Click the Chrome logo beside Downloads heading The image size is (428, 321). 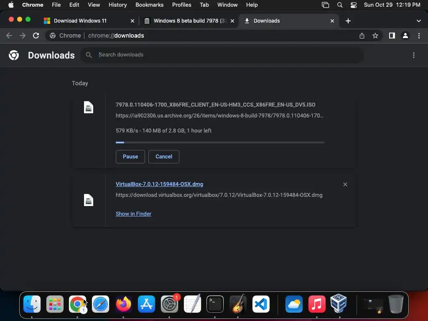coord(14,55)
